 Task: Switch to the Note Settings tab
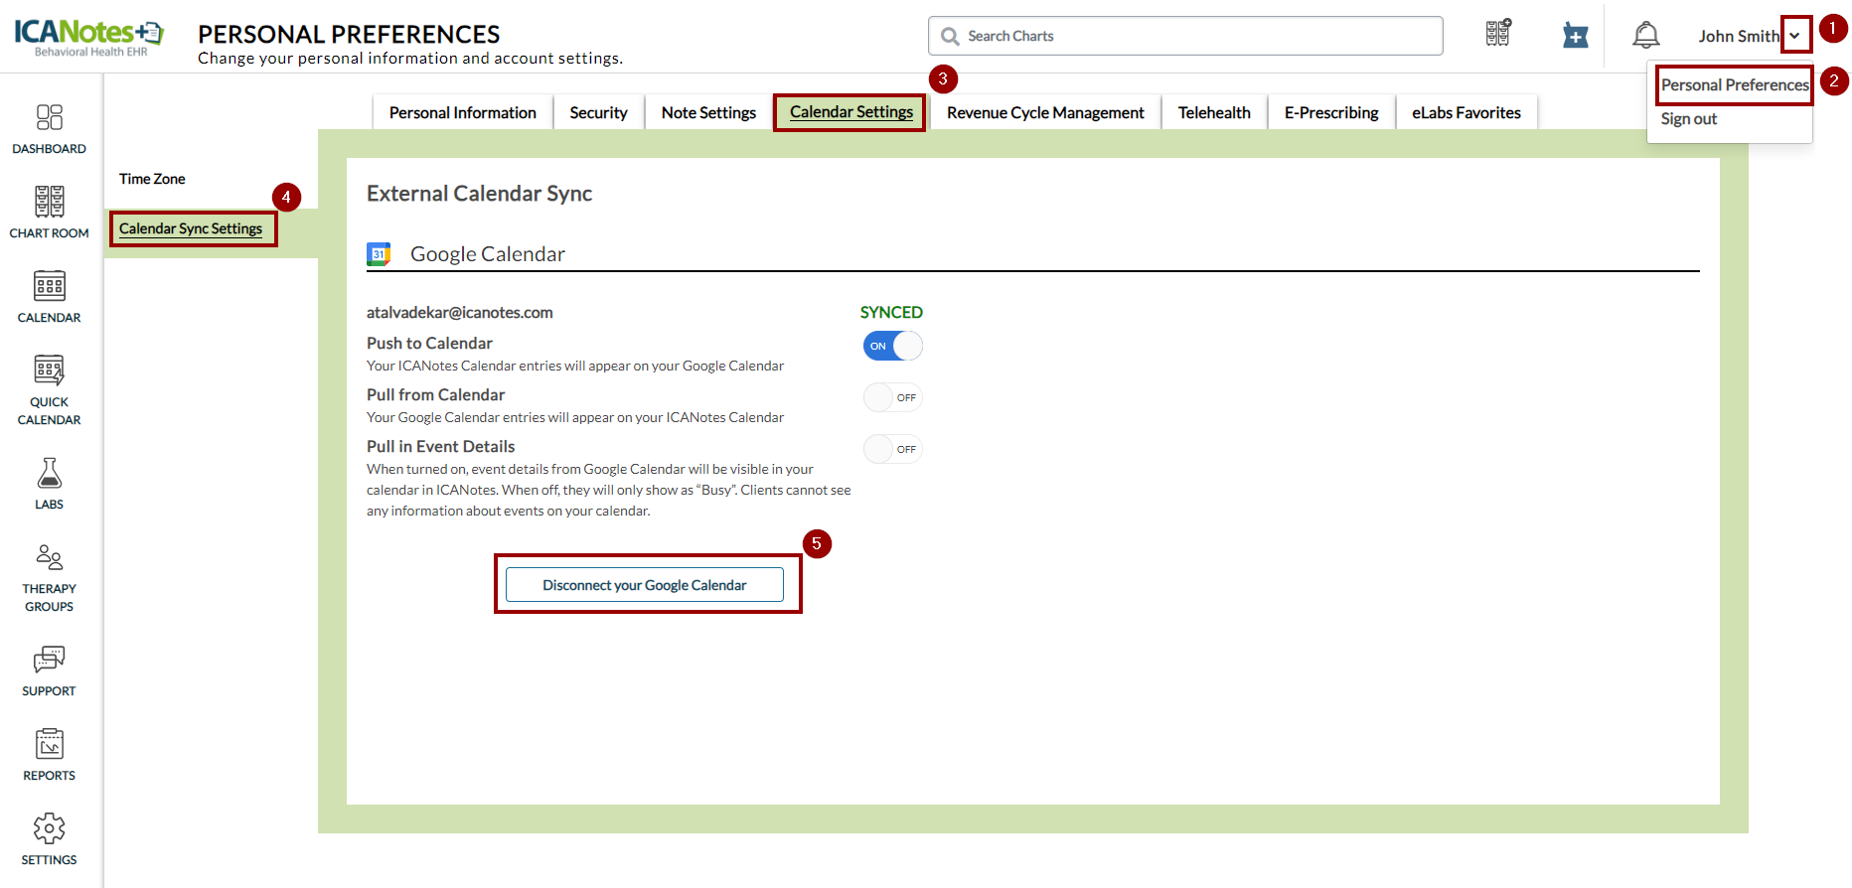click(708, 112)
